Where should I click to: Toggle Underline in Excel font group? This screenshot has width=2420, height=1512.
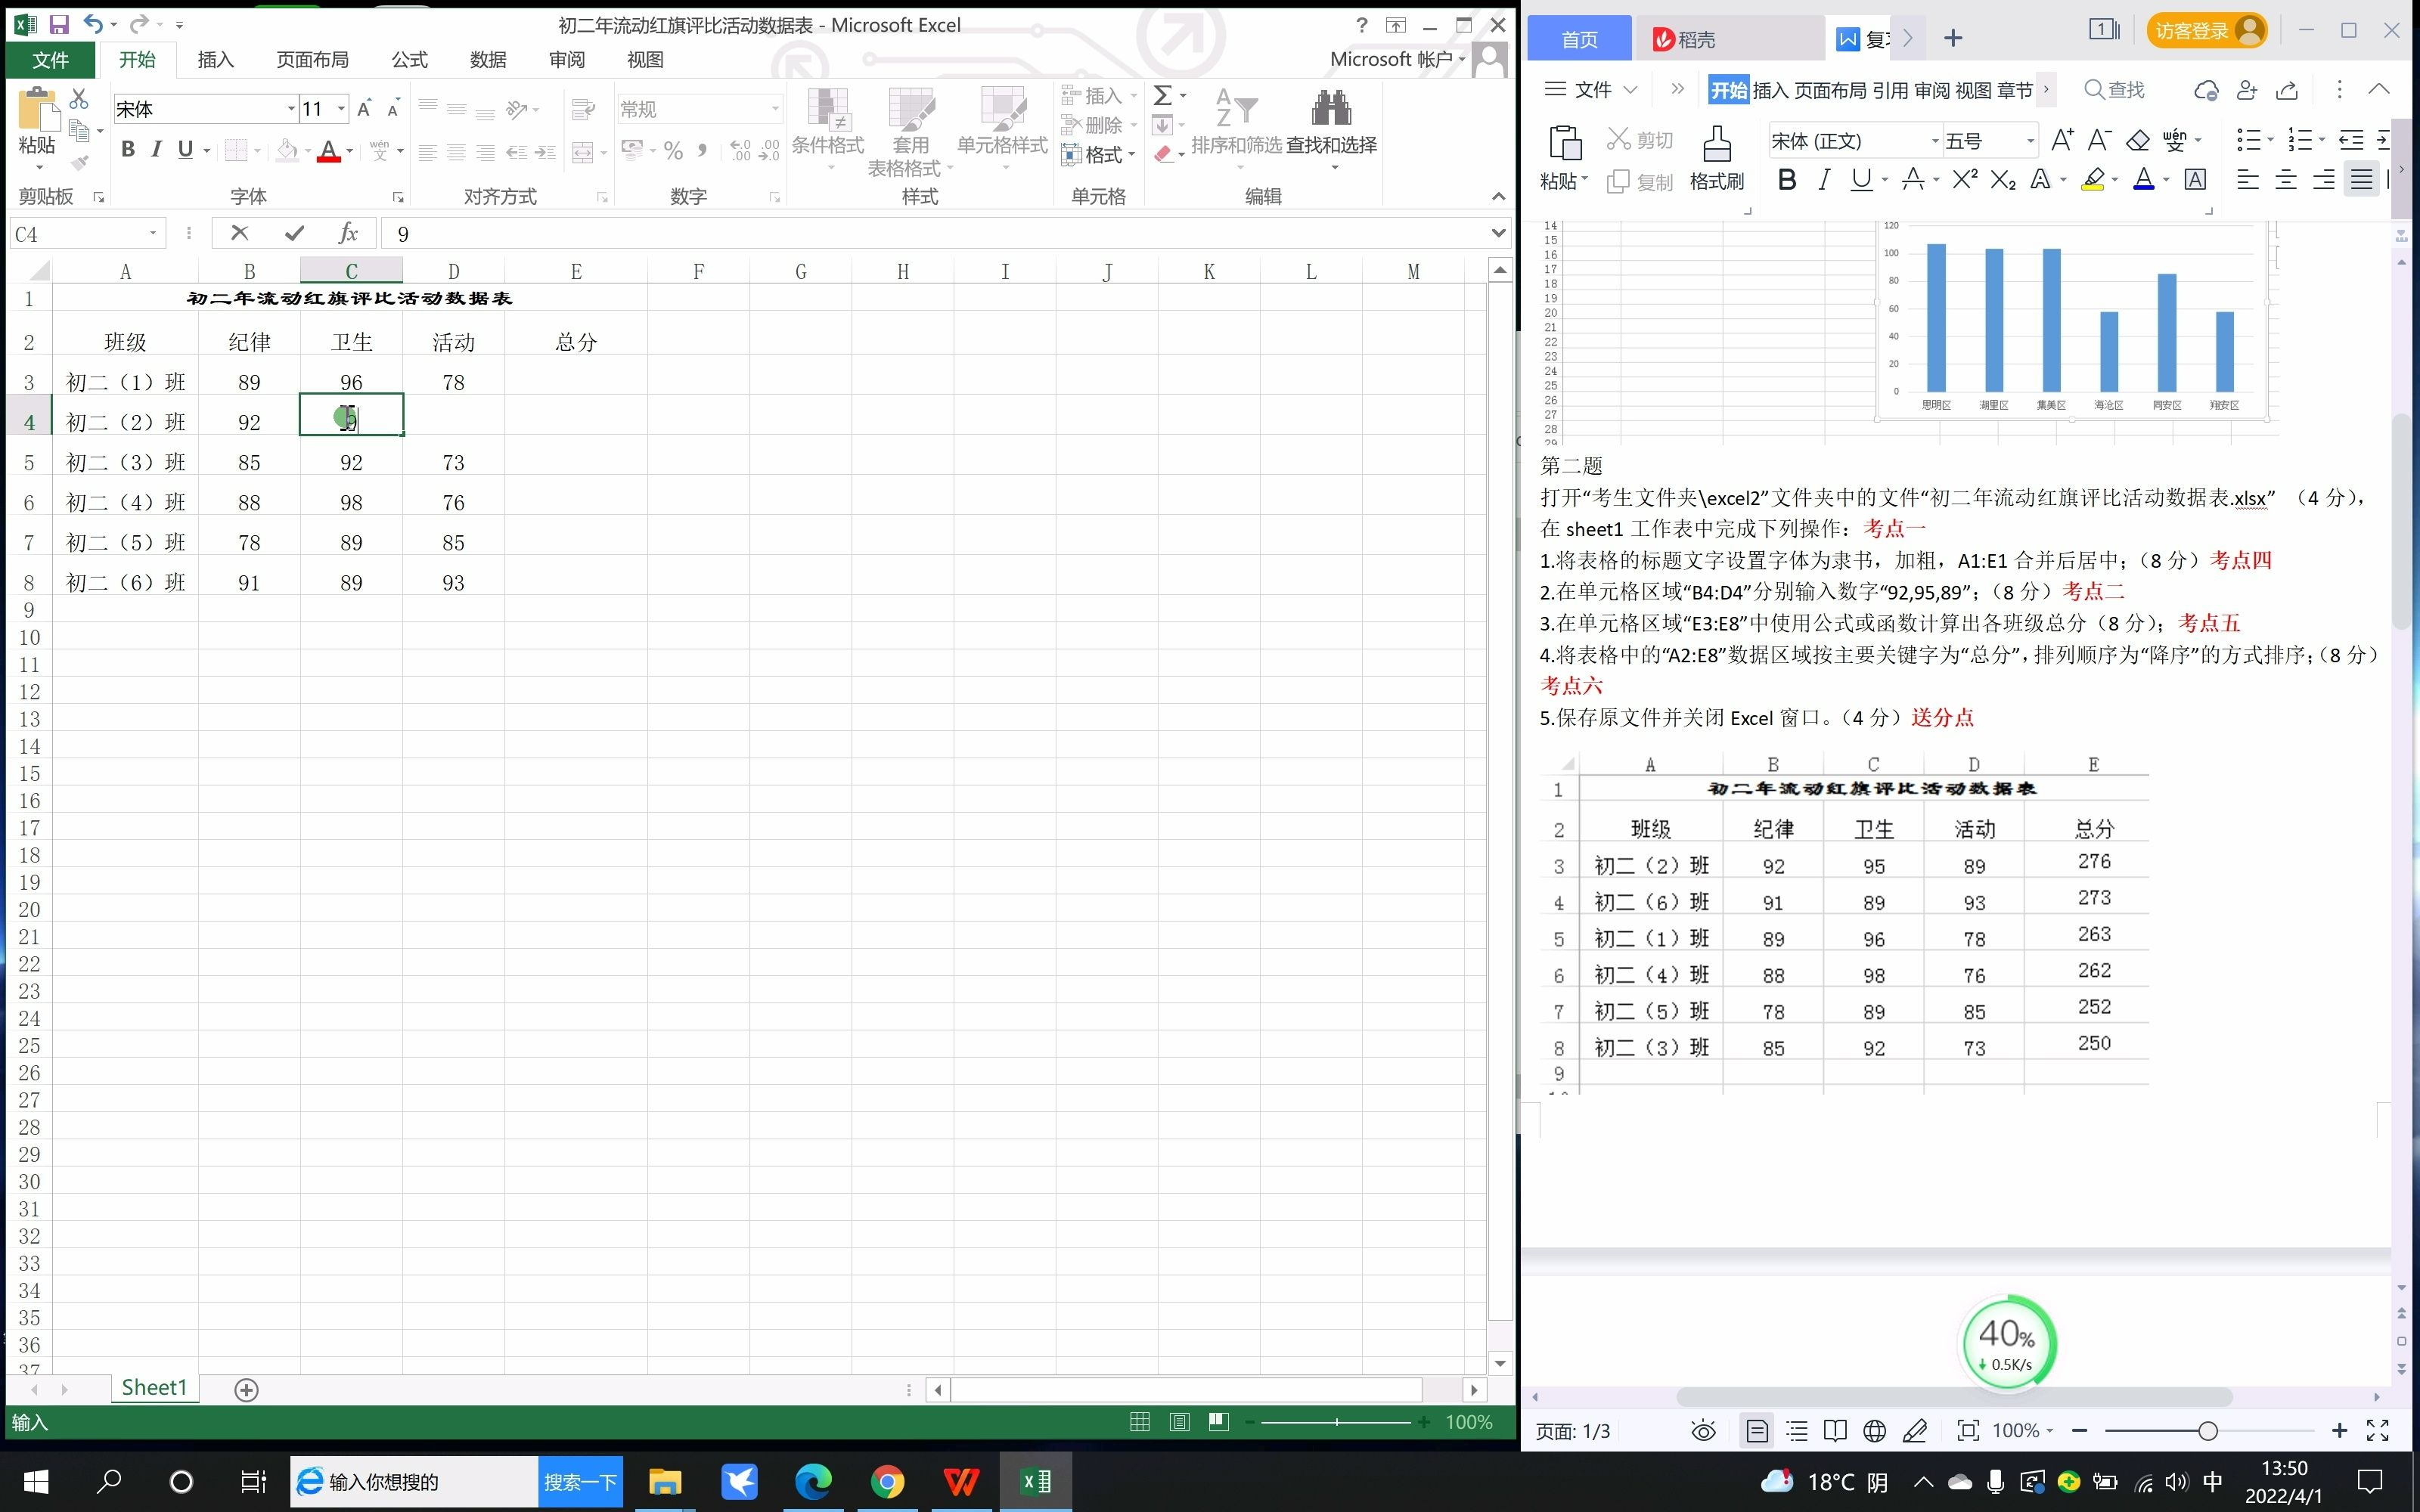click(x=185, y=149)
